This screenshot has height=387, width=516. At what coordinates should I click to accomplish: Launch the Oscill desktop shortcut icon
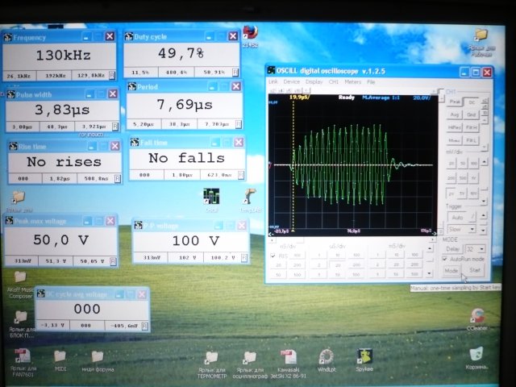[x=211, y=197]
